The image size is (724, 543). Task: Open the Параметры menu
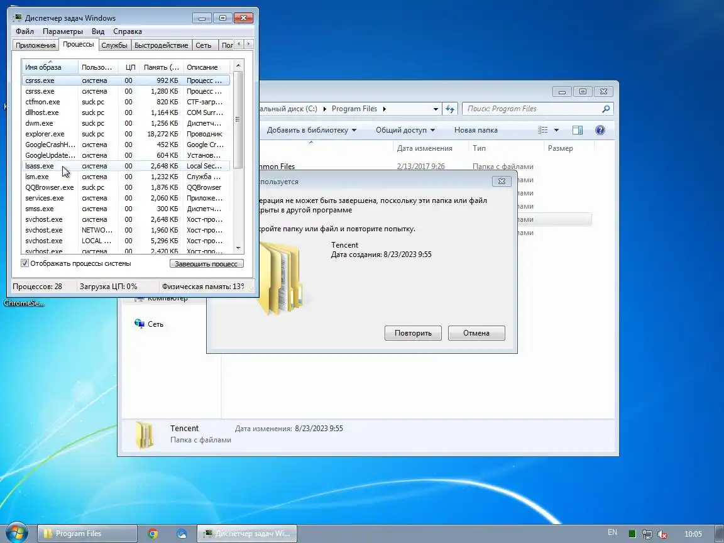[x=63, y=31]
